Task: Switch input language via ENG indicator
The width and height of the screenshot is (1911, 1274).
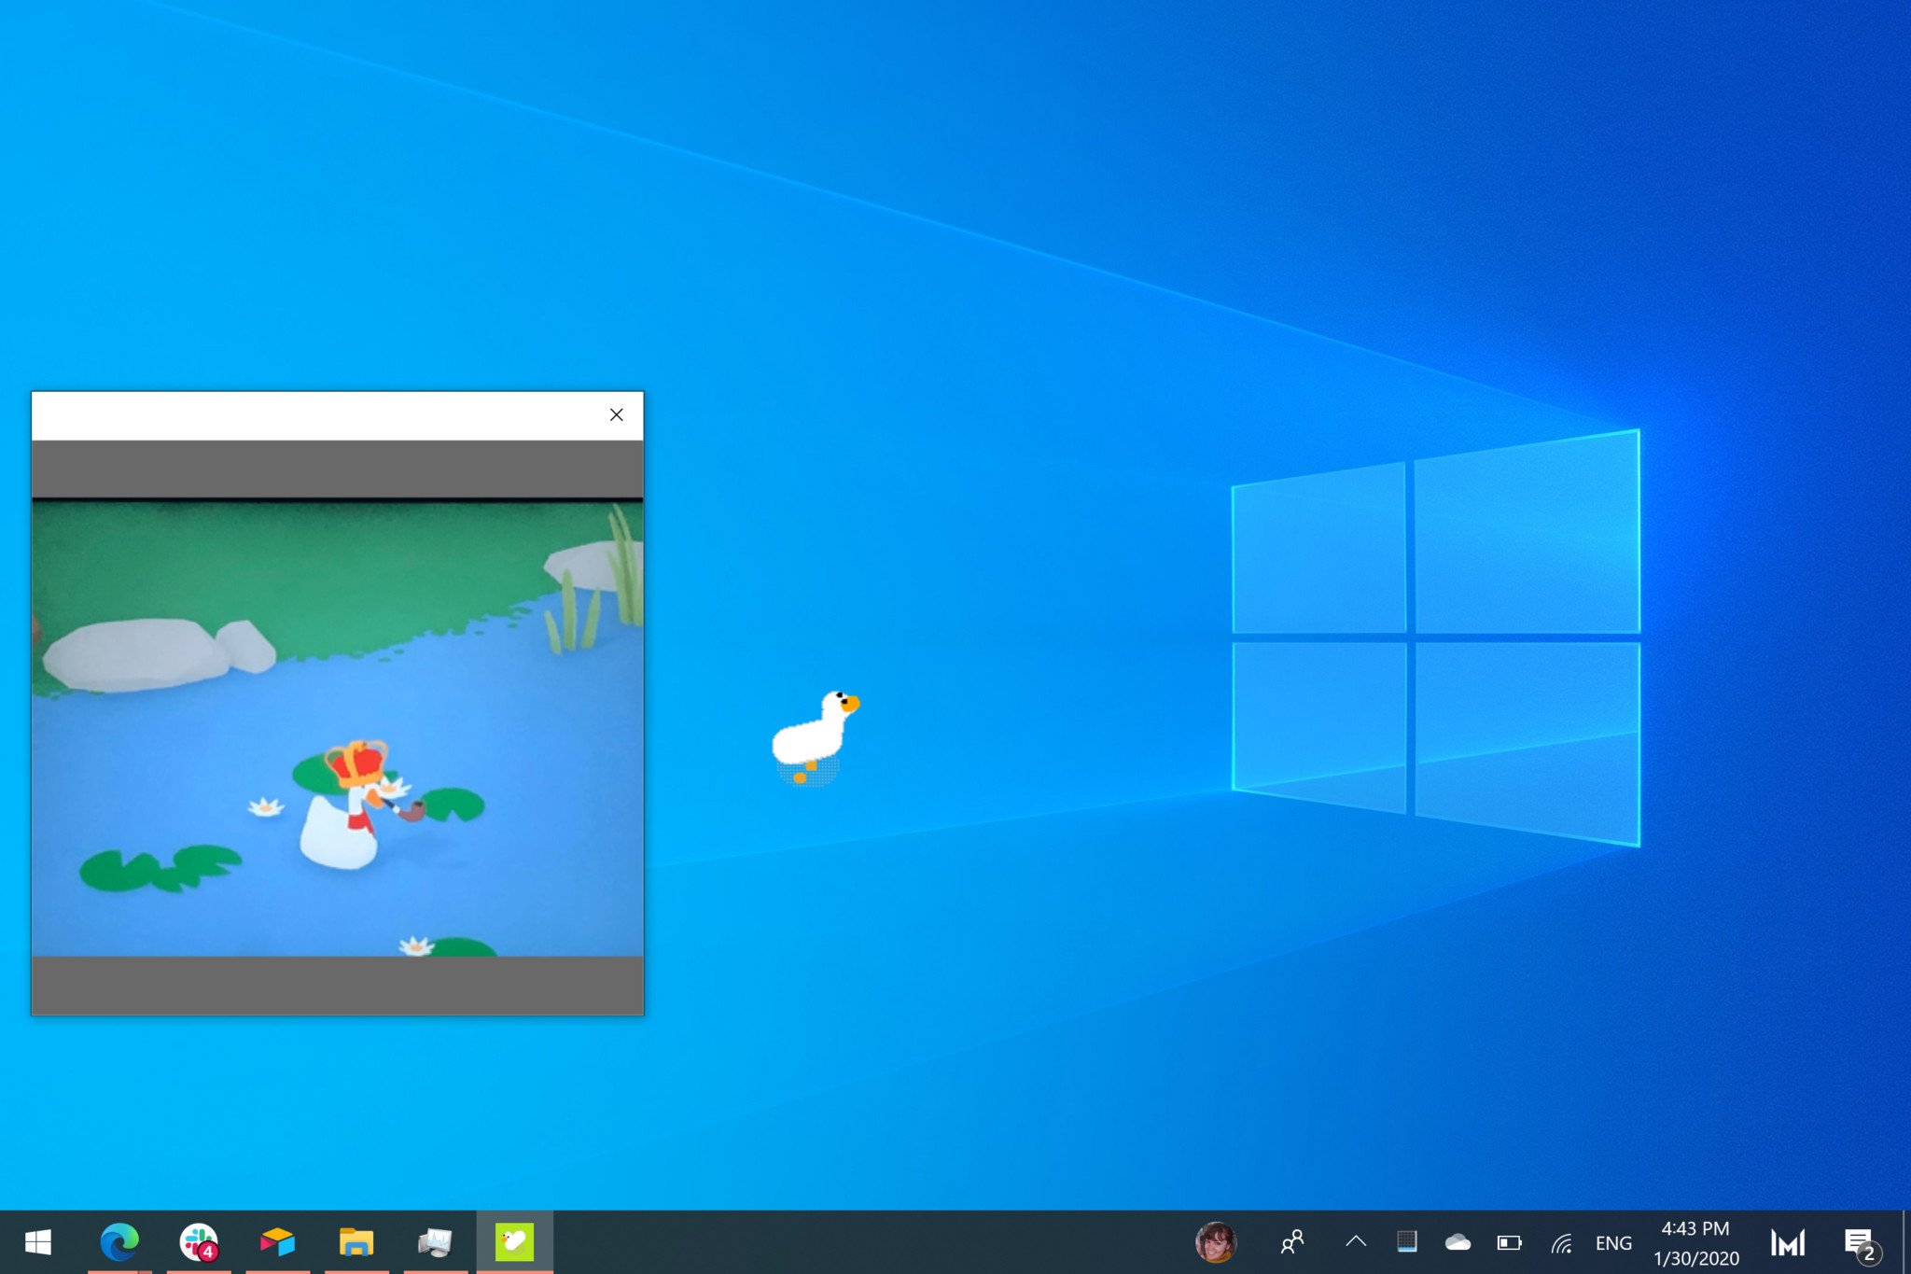Action: pyautogui.click(x=1613, y=1243)
